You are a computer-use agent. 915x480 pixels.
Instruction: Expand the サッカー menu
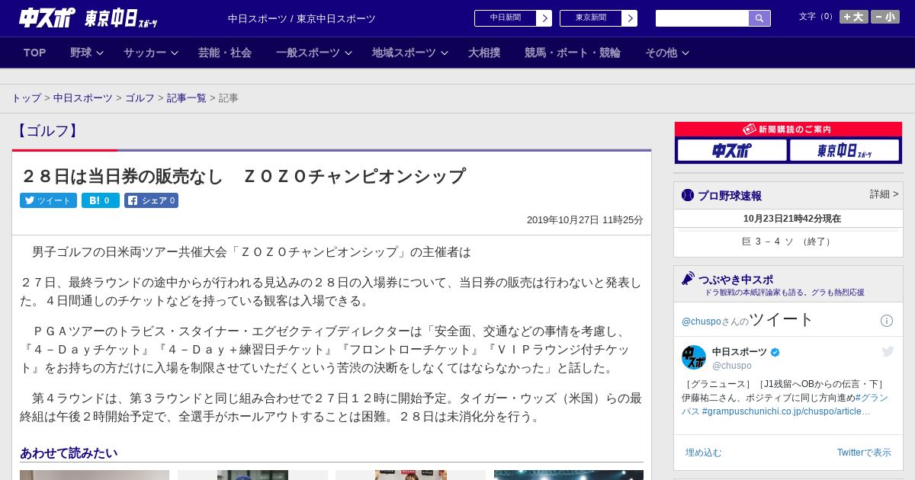tap(151, 53)
